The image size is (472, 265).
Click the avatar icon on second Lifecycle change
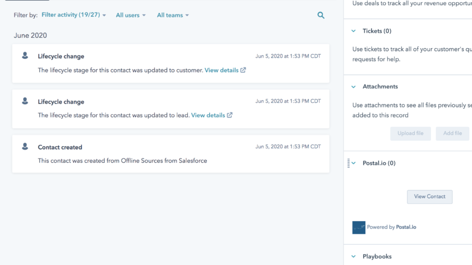25,101
